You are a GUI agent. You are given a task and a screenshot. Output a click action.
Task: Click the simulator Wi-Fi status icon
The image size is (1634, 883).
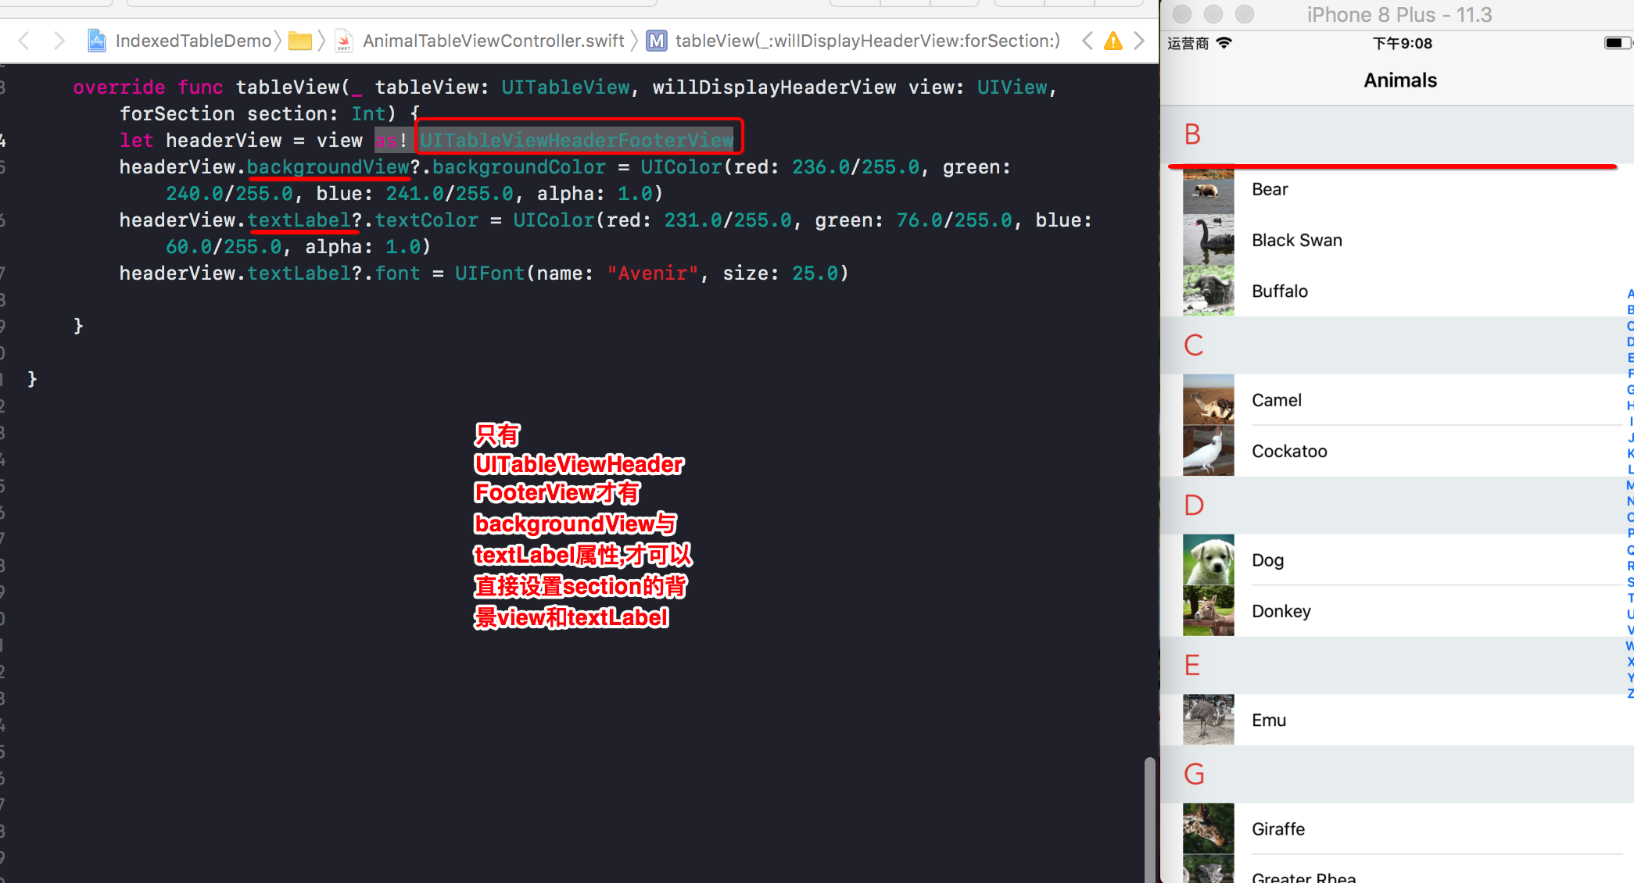coord(1224,43)
